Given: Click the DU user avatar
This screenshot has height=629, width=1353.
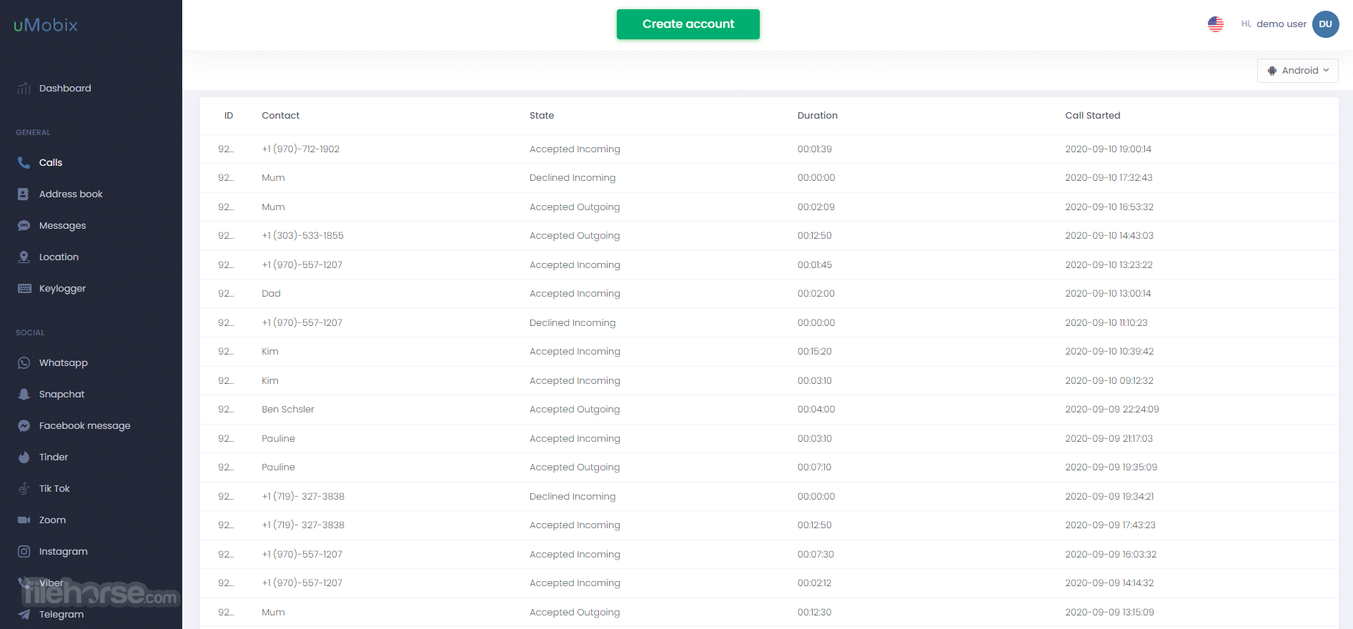Looking at the screenshot, I should pos(1325,24).
